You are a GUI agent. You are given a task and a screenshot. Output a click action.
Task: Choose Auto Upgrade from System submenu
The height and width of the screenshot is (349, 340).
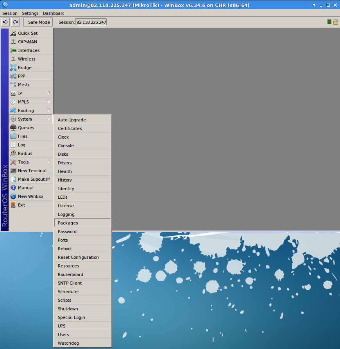tap(82, 120)
